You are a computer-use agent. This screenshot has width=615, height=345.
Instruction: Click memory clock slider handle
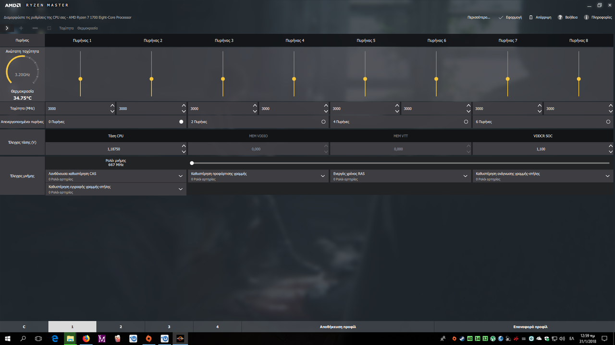[192, 163]
